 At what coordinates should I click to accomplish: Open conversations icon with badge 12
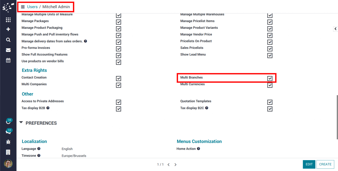pyautogui.click(x=8, y=132)
